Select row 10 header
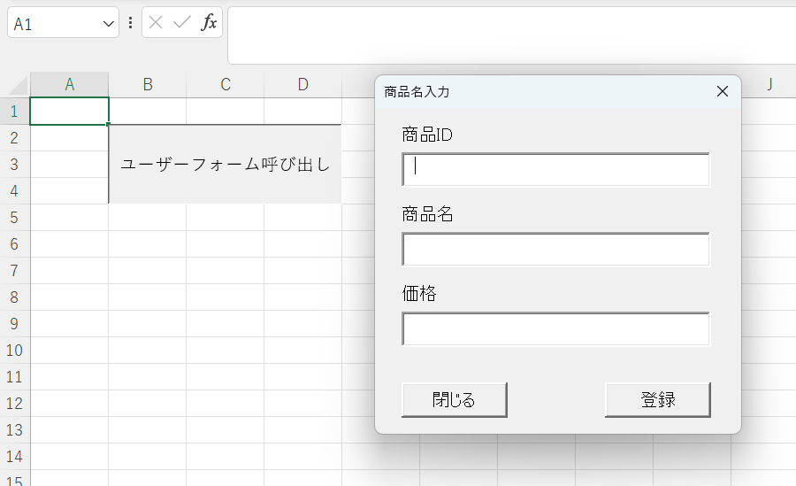This screenshot has height=486, width=796. [15, 351]
